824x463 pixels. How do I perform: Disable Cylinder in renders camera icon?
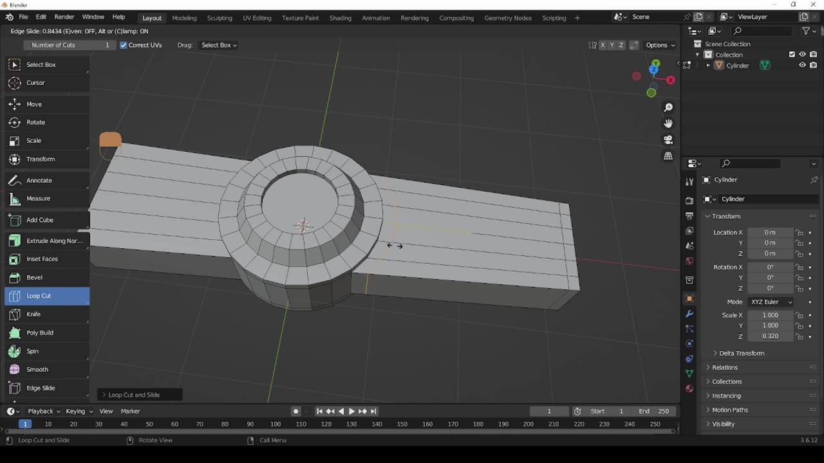pyautogui.click(x=814, y=65)
